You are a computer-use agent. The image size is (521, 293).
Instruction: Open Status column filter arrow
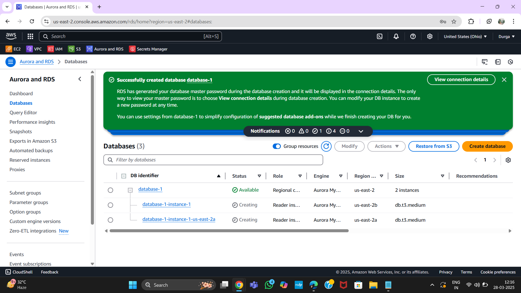pos(259,176)
